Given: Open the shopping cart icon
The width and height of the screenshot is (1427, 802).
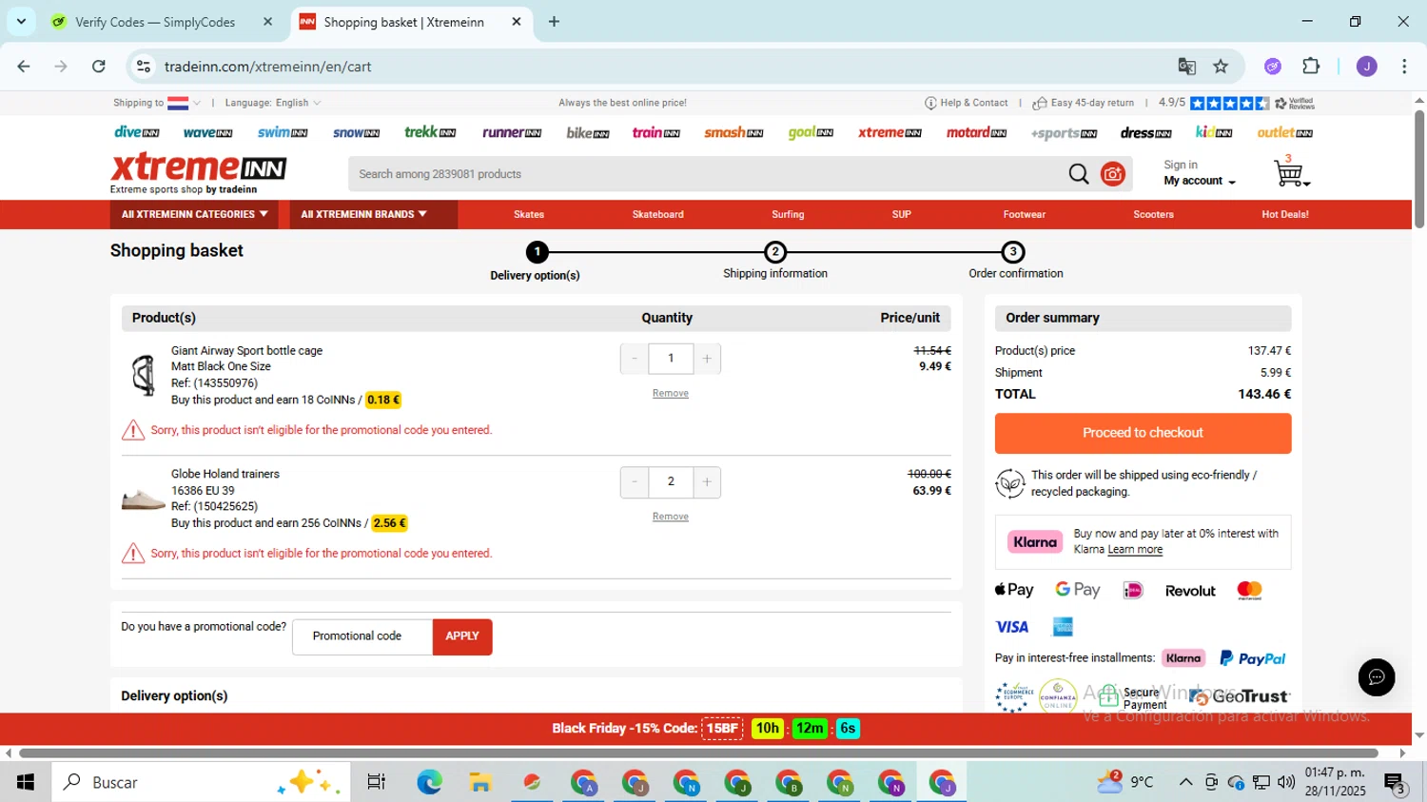Looking at the screenshot, I should 1290,172.
